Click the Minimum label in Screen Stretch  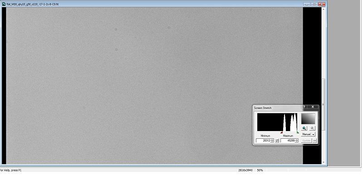click(x=265, y=136)
